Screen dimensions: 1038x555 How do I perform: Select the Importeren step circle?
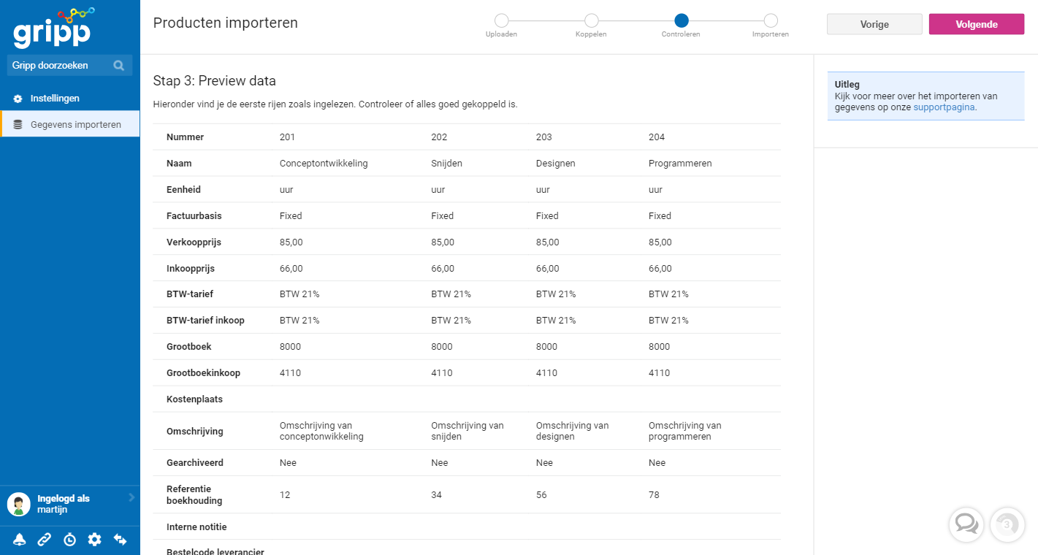coord(771,20)
